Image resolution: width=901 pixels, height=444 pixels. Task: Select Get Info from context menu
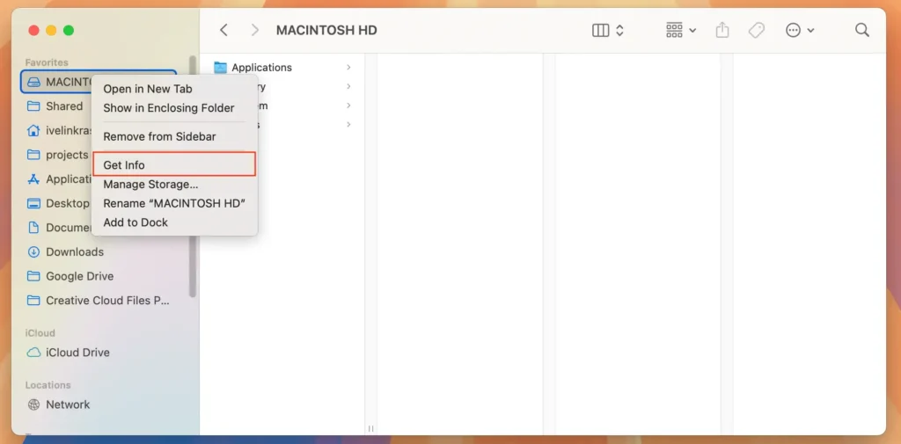pos(174,164)
